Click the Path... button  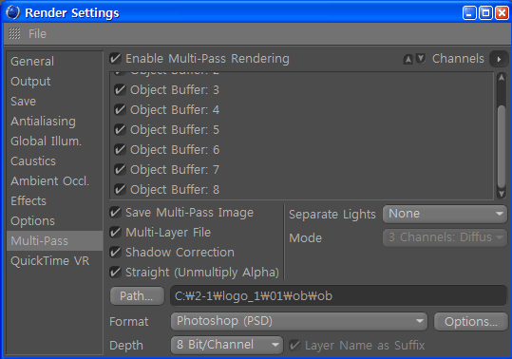tap(137, 296)
